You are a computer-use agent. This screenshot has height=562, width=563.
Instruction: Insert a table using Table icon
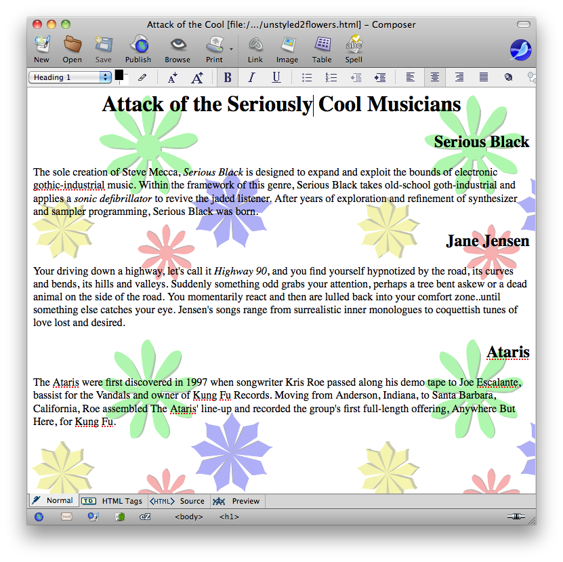pyautogui.click(x=322, y=49)
